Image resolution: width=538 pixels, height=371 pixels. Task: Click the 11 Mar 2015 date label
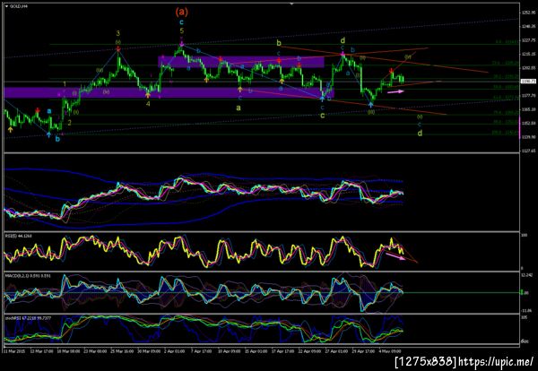(x=14, y=351)
